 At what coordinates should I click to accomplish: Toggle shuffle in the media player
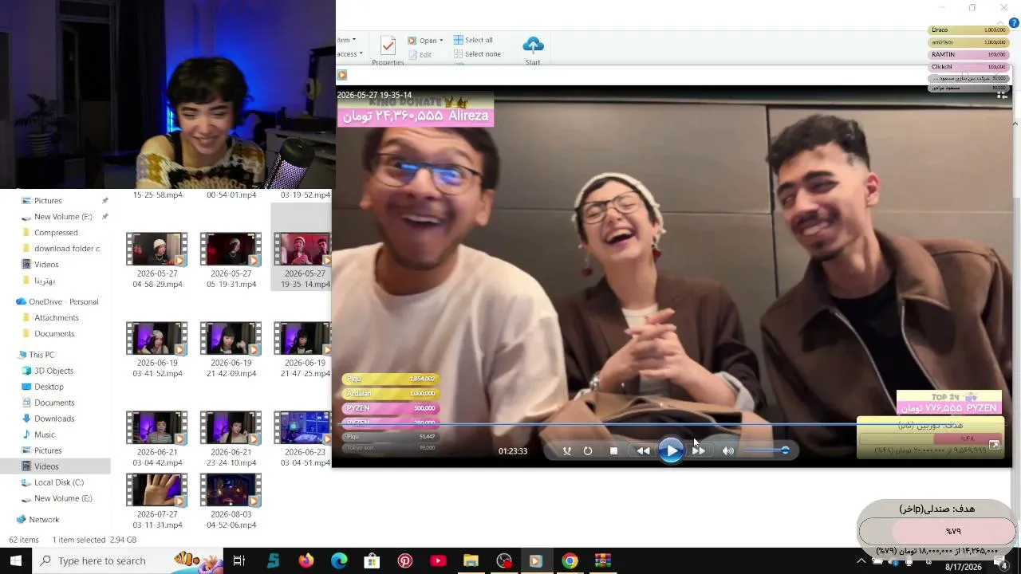click(566, 451)
